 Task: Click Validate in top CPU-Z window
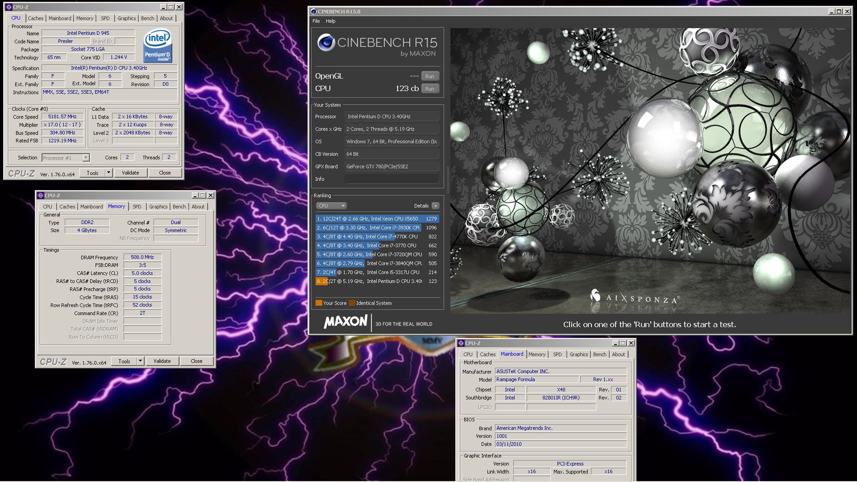[x=130, y=173]
